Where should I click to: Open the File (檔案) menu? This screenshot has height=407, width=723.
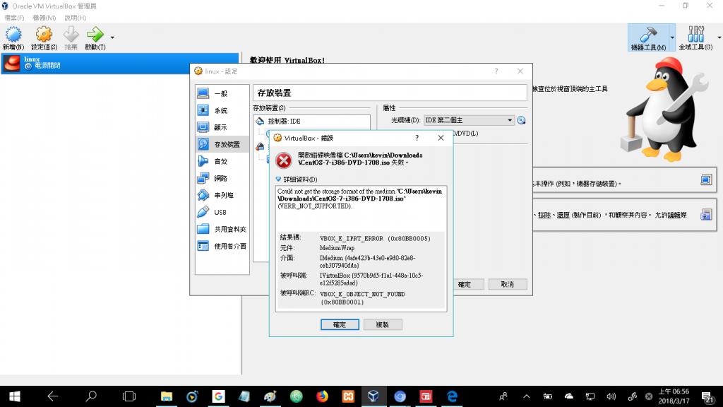pyautogui.click(x=14, y=18)
